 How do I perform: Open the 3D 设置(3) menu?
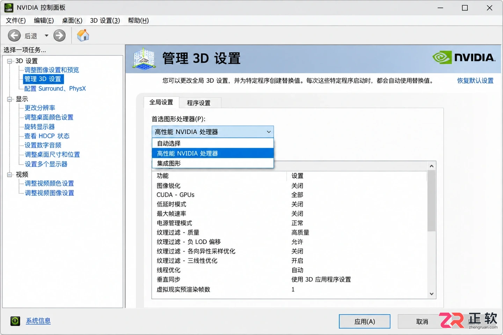pos(105,21)
